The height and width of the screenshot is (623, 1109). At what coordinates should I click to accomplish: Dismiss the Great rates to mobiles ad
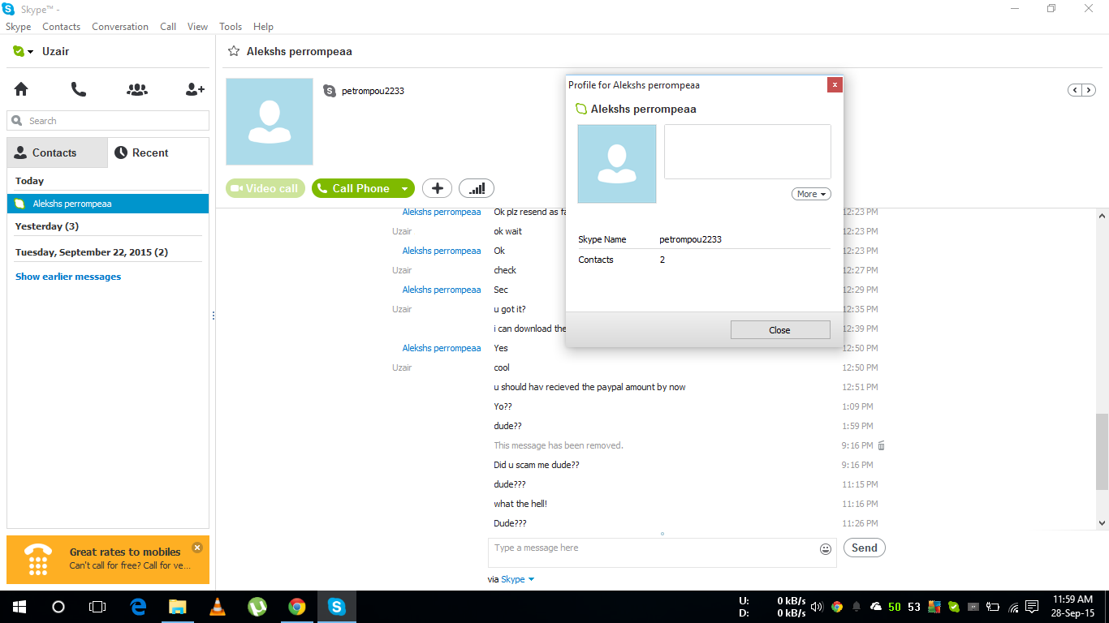pyautogui.click(x=196, y=548)
